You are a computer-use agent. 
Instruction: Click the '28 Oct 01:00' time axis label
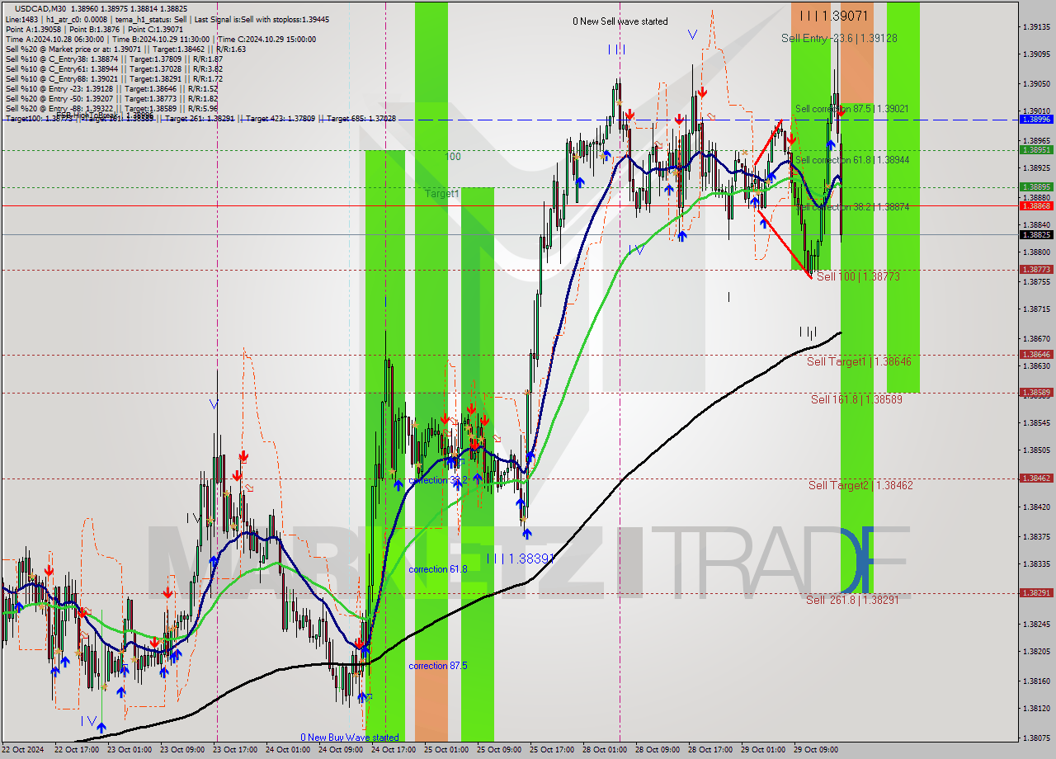[x=605, y=750]
